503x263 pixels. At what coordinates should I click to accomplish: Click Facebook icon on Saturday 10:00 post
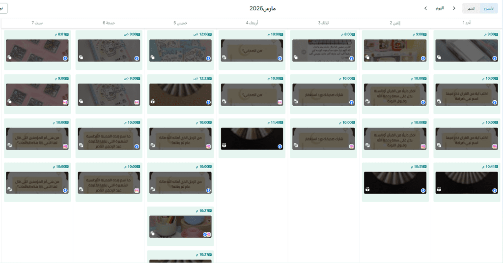(x=65, y=190)
